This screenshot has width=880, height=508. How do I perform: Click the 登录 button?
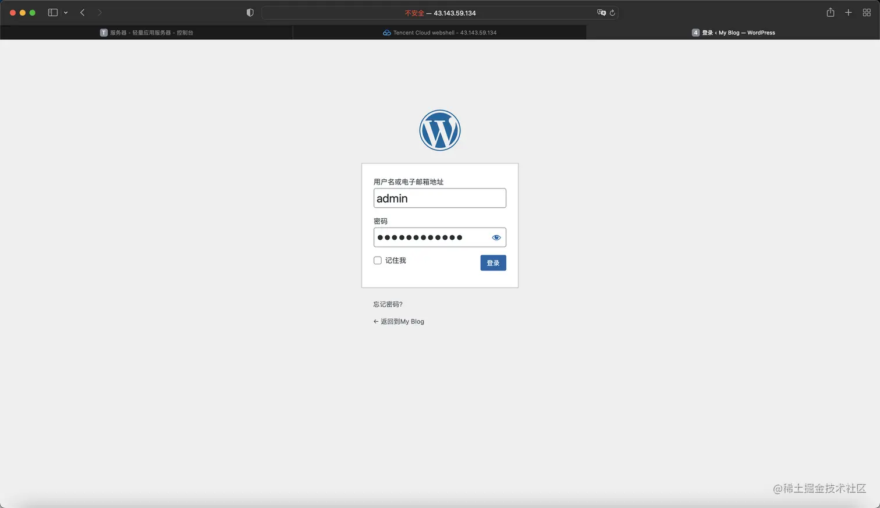[493, 263]
